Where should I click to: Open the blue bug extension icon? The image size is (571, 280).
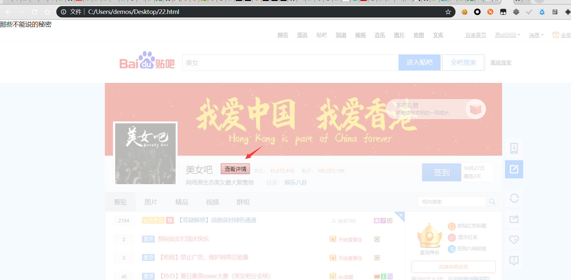(x=542, y=12)
